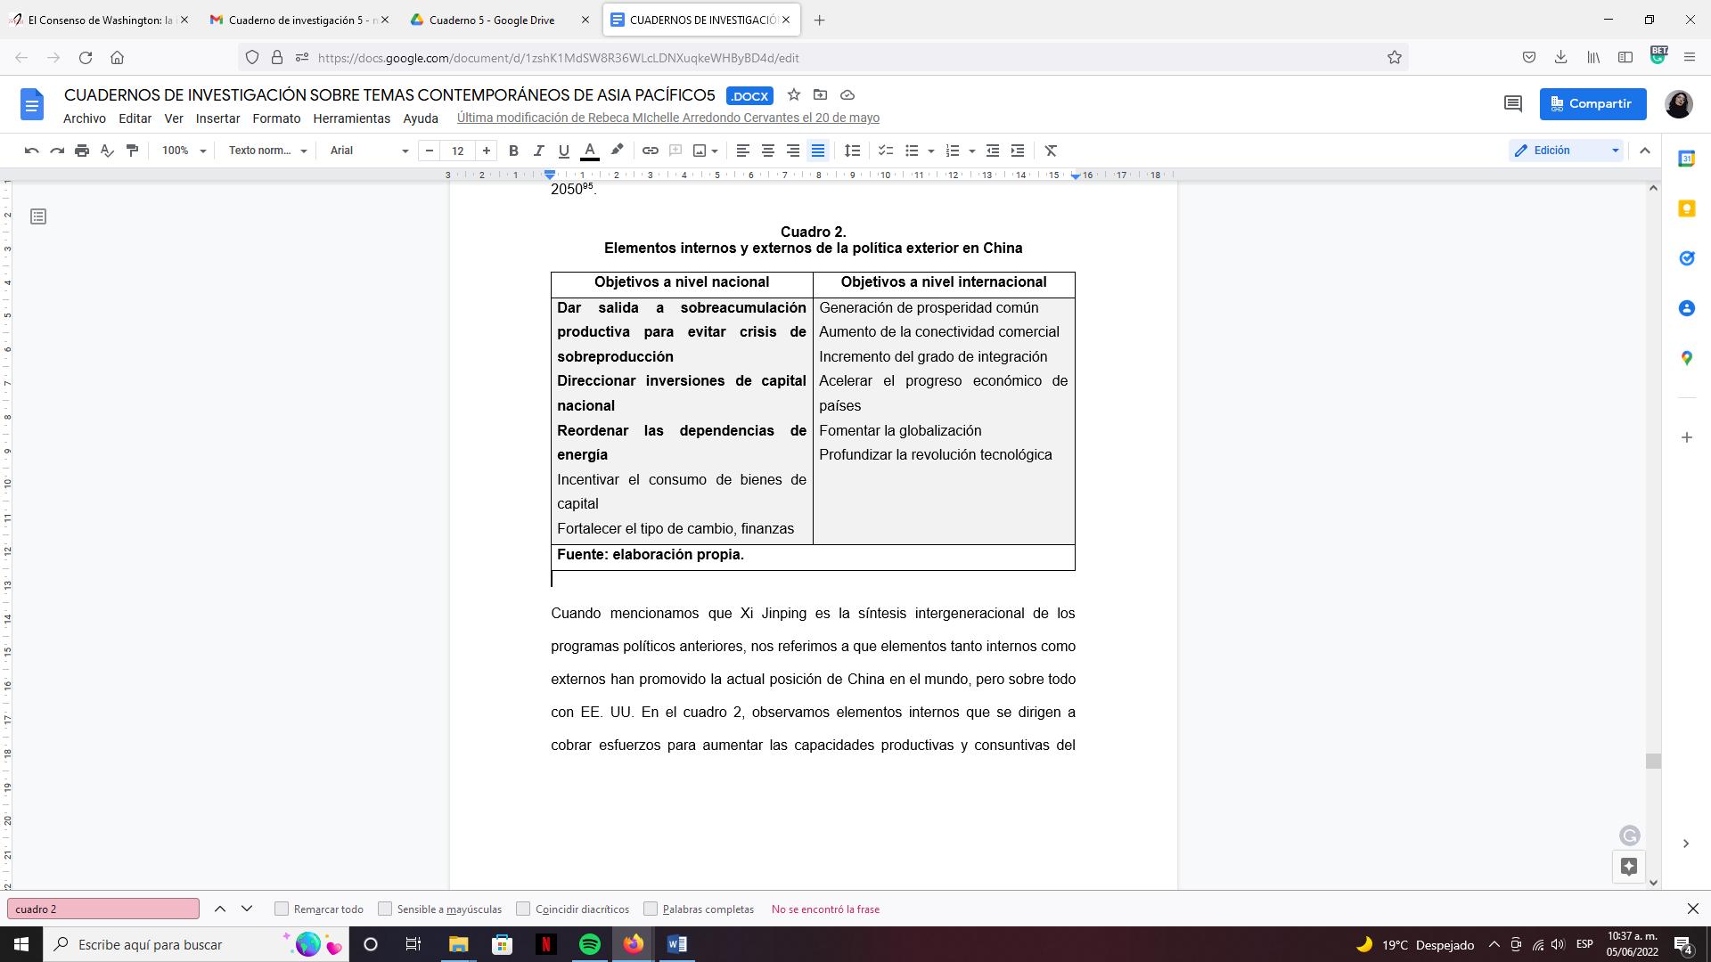The width and height of the screenshot is (1711, 962).
Task: Toggle bold formatting button
Action: point(513,151)
